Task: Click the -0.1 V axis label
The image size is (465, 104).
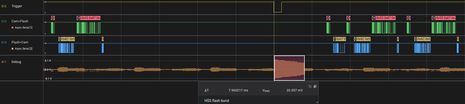Action: [48, 79]
